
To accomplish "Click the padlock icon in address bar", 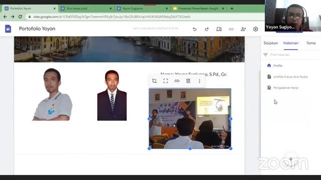I will 30,16.
